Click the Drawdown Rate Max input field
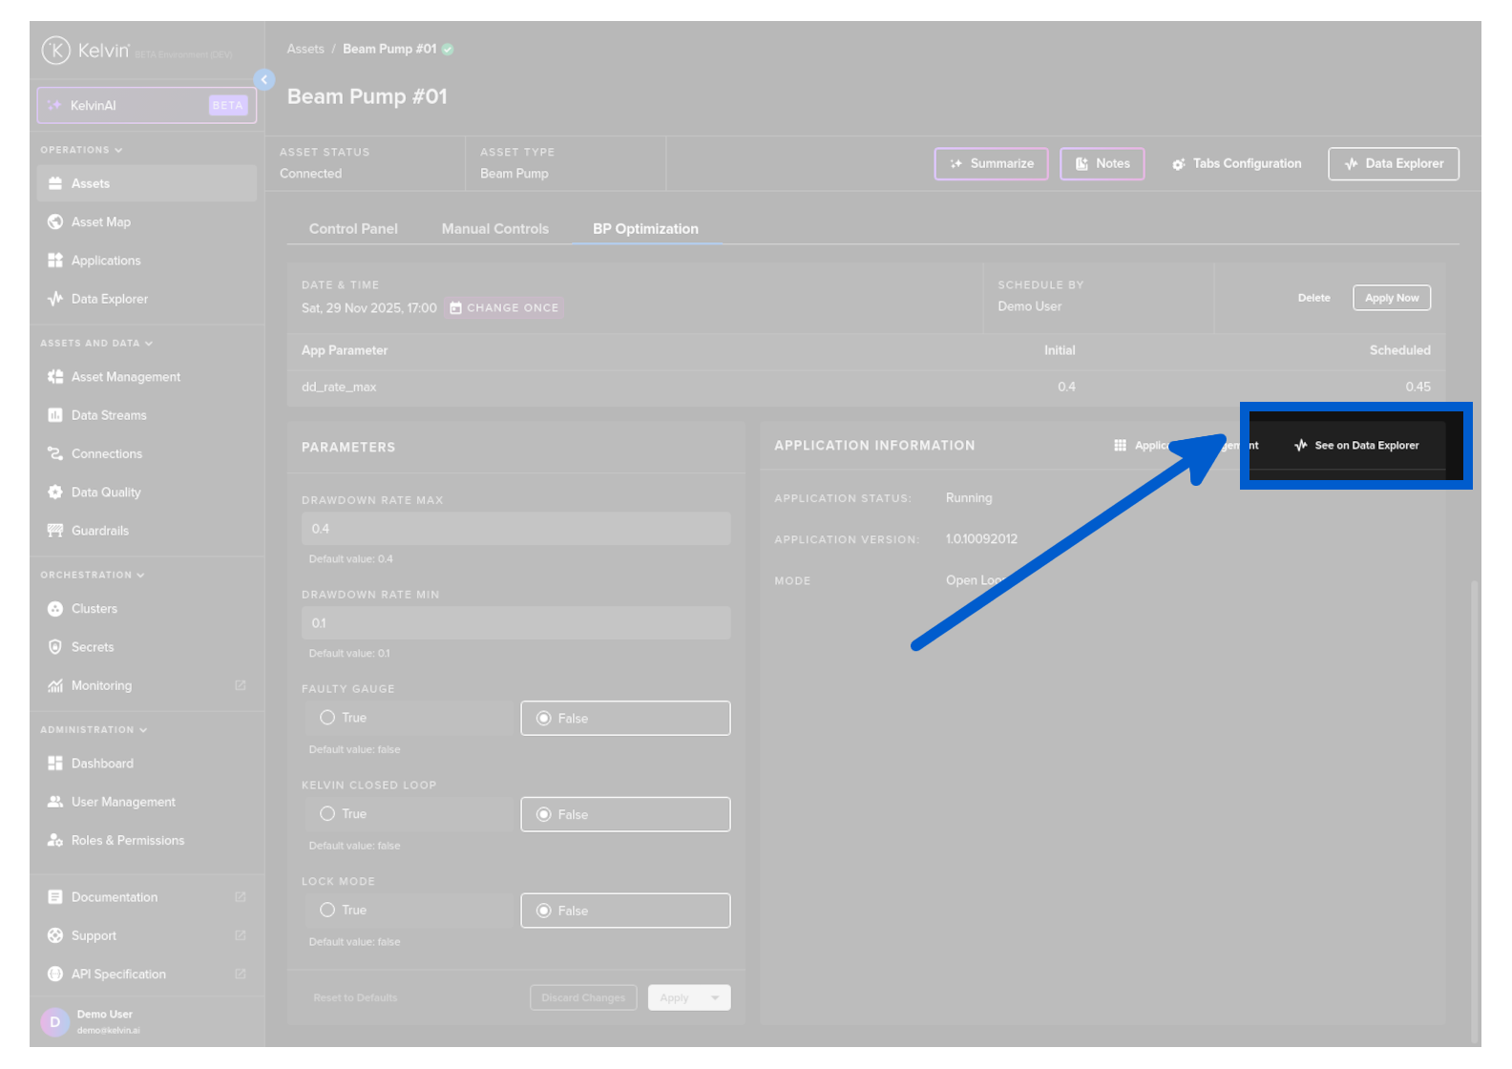This screenshot has height=1069, width=1512. click(x=515, y=529)
